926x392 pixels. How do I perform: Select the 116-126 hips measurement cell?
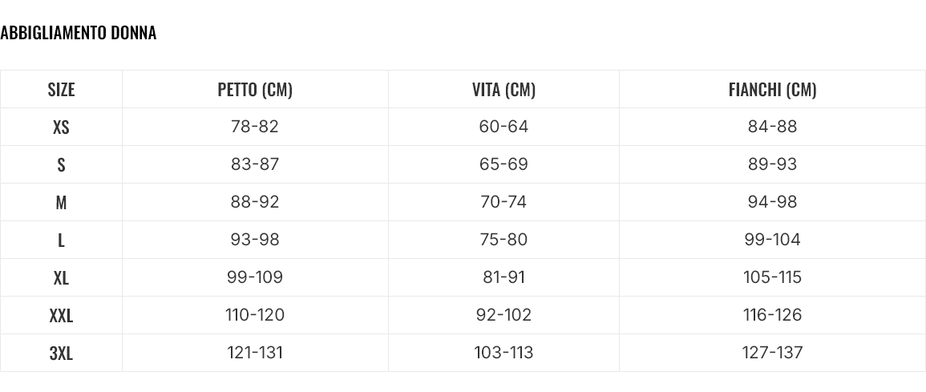(772, 315)
